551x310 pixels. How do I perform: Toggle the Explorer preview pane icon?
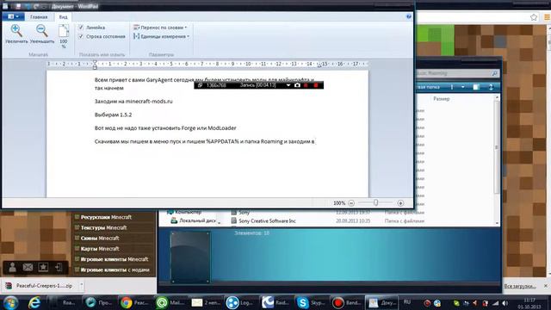(476, 87)
